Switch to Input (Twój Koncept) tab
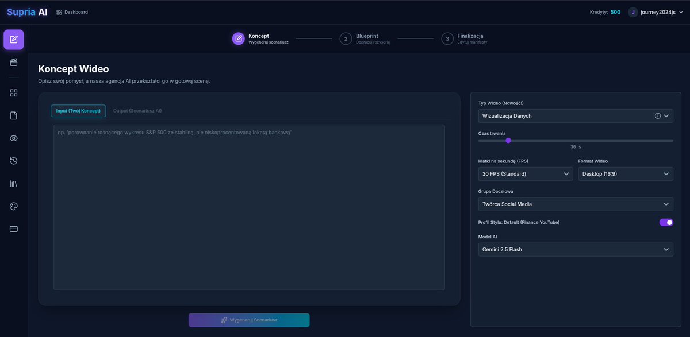Screen dimensions: 690x337 click(78, 111)
